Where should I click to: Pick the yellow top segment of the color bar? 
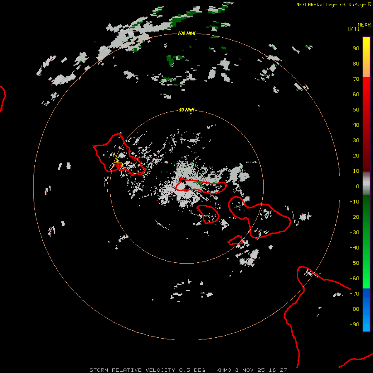coord(366,57)
